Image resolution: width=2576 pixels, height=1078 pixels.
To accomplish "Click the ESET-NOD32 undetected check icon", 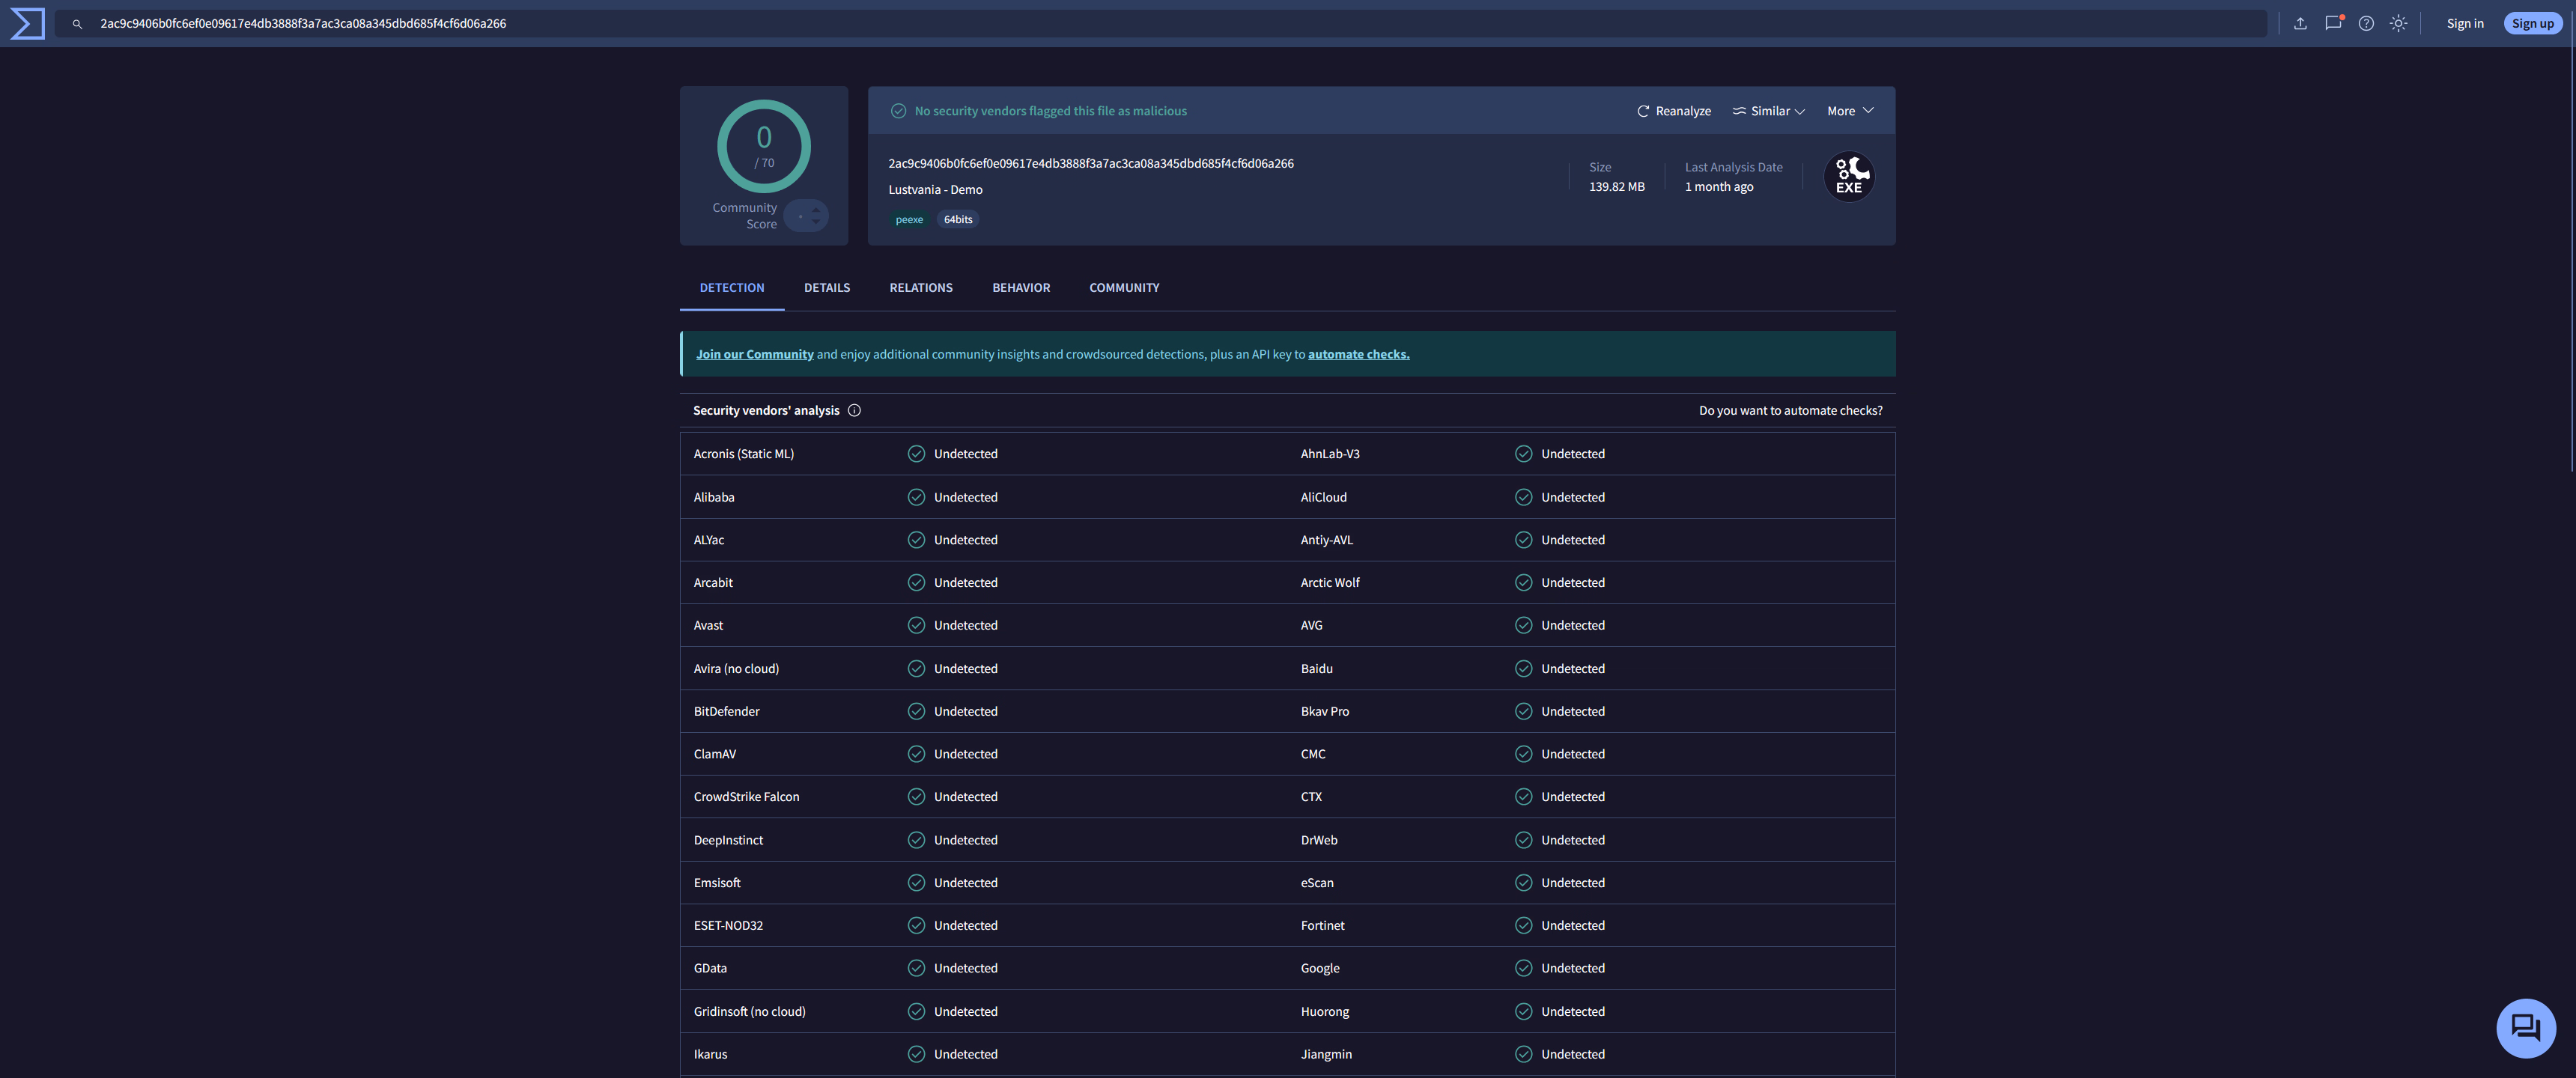I will pyautogui.click(x=916, y=925).
